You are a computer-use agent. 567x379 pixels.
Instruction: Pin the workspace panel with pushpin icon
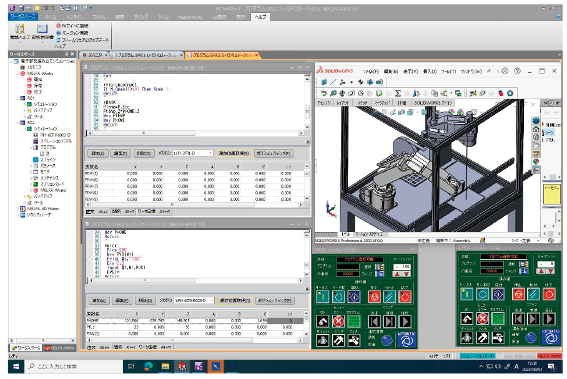click(x=66, y=54)
